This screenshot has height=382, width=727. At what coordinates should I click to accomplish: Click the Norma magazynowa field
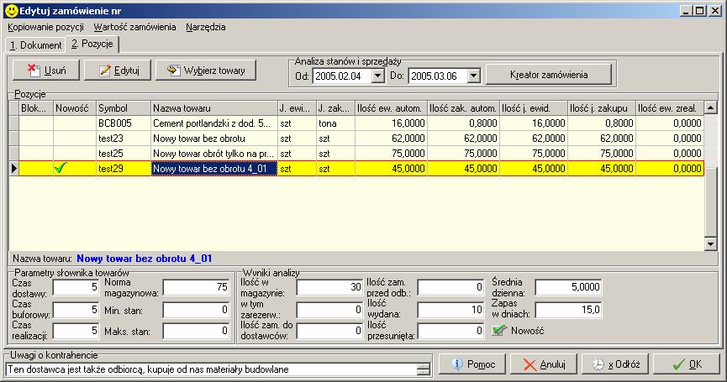(196, 287)
